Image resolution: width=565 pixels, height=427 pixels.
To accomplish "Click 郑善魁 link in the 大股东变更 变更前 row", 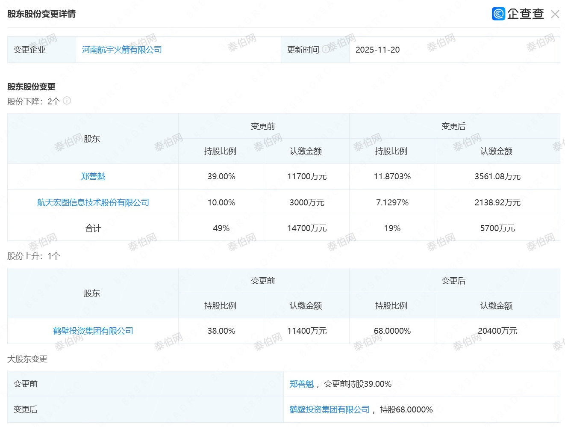I will (x=301, y=384).
